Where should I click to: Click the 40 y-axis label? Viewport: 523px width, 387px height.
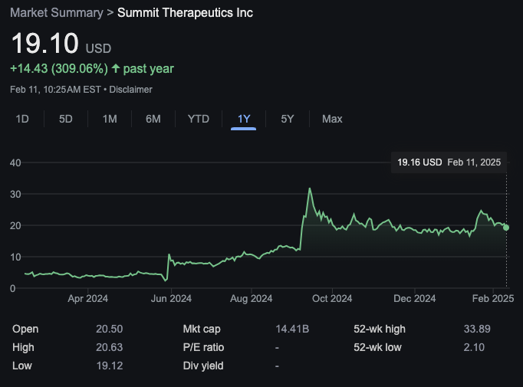coord(15,163)
